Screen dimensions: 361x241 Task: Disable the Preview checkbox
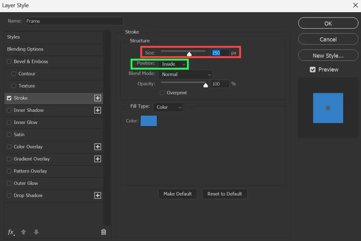[x=312, y=70]
